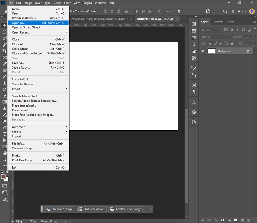Select the Clone Stamp tool
The image size is (257, 223).
click(x=4, y=83)
